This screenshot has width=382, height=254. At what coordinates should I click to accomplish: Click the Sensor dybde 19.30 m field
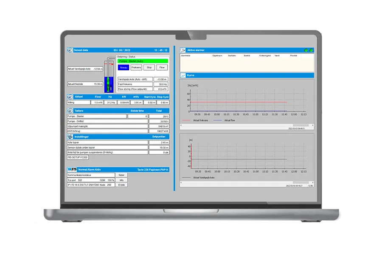159,148
